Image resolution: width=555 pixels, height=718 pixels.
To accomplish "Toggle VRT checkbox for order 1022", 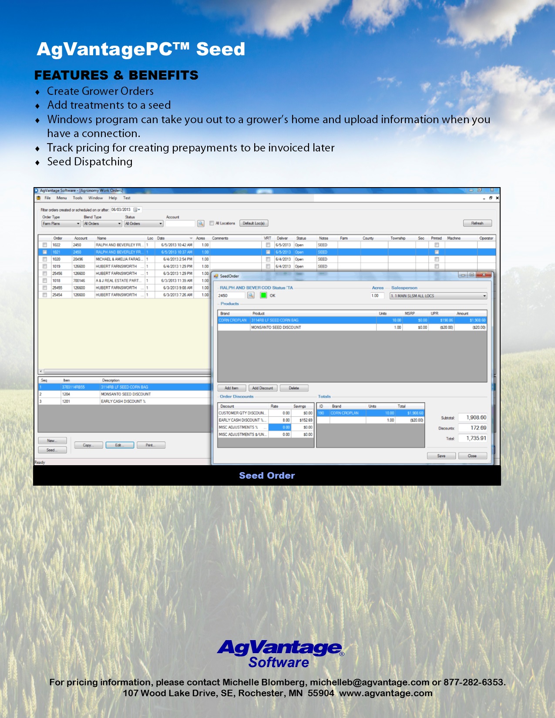I will 268,245.
